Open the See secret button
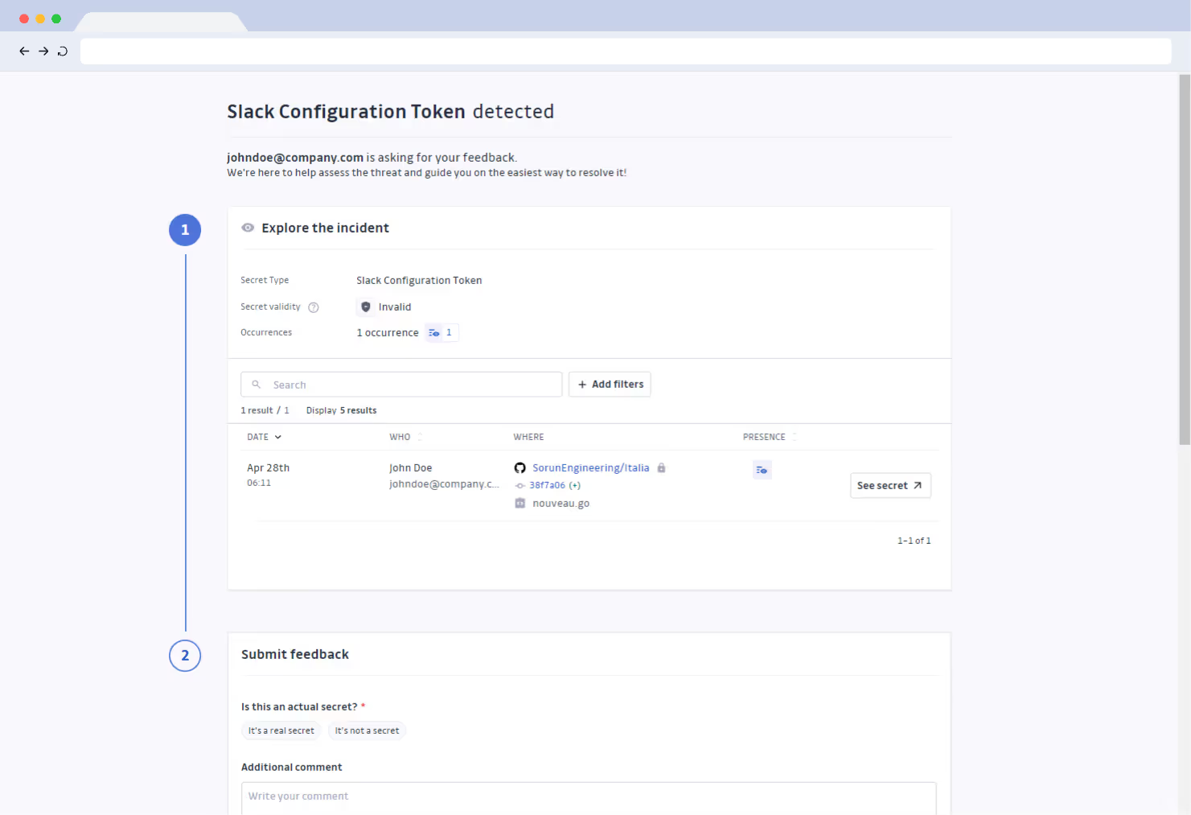 coord(890,486)
